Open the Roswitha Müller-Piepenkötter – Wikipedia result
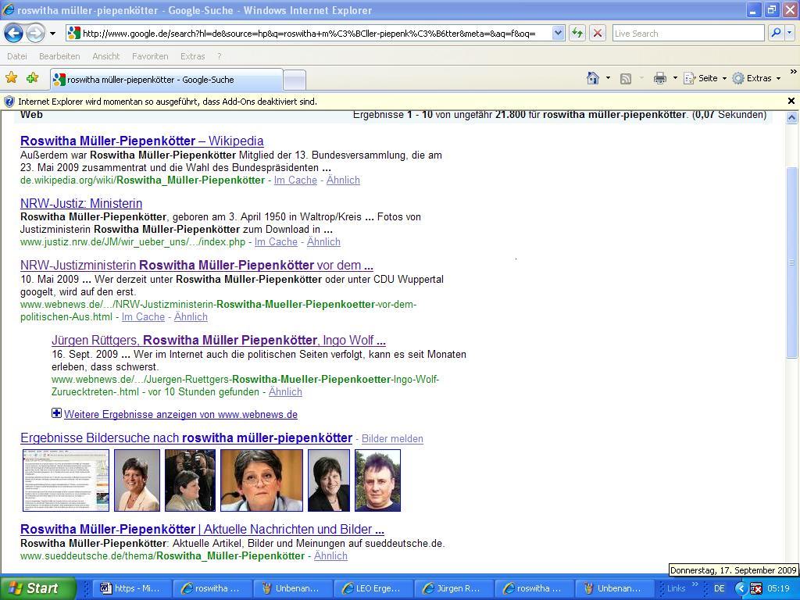The height and width of the screenshot is (600, 800). point(142,141)
